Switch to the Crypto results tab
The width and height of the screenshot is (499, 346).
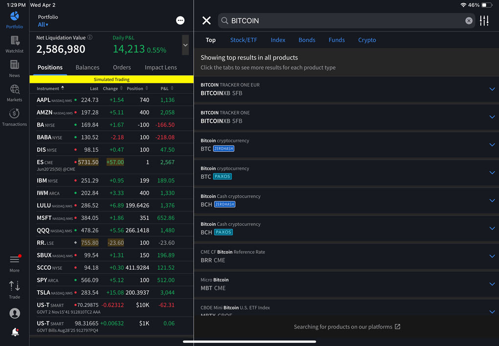[367, 40]
